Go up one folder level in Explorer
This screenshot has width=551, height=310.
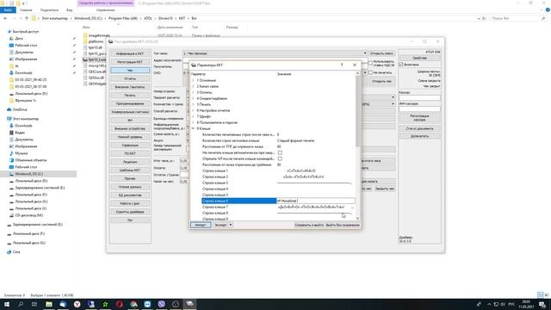[27, 18]
